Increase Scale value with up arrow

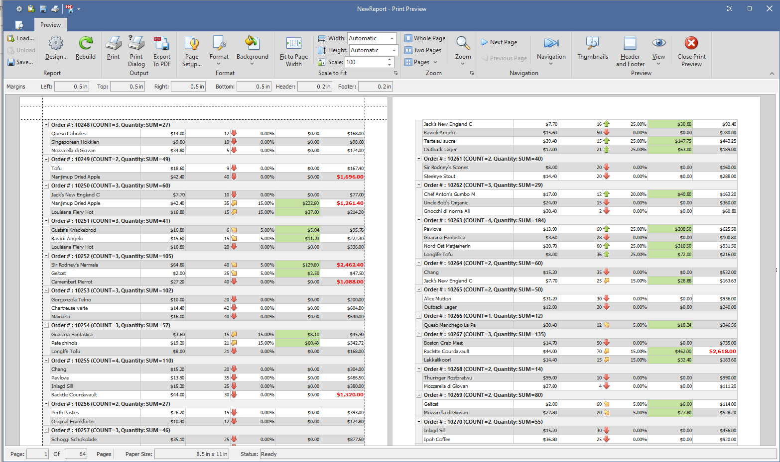point(390,60)
